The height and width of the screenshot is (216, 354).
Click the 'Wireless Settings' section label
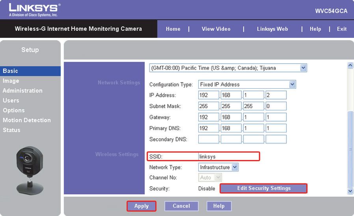click(117, 154)
